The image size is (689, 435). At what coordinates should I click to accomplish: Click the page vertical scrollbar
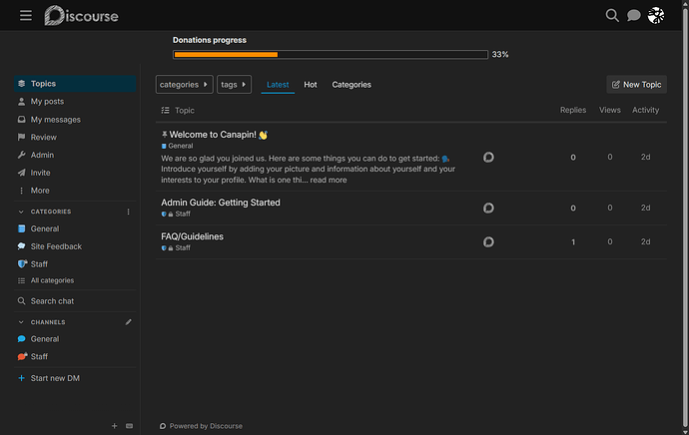[x=685, y=217]
